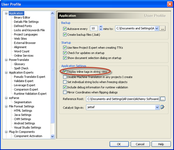Viewport: 174px width, 150px height.
Task: Collapse the Application Experts tree node
Action: pyautogui.click(x=6, y=73)
